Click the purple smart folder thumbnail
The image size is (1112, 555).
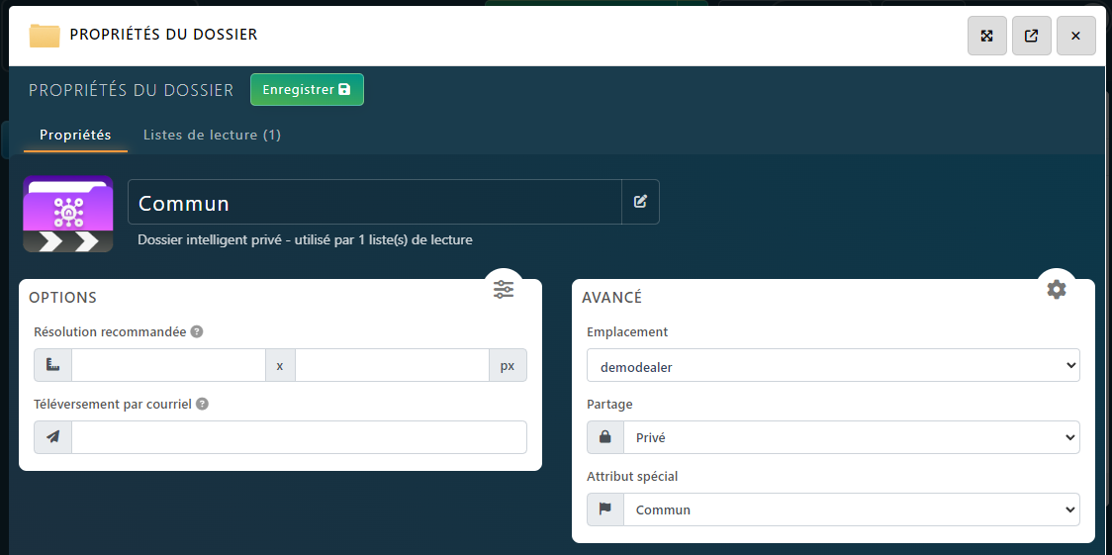[x=67, y=215]
